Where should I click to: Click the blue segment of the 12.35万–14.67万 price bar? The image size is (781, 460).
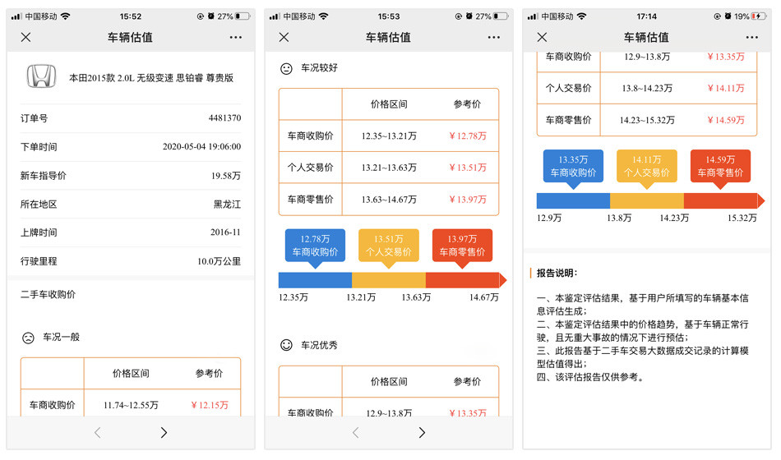pos(315,280)
